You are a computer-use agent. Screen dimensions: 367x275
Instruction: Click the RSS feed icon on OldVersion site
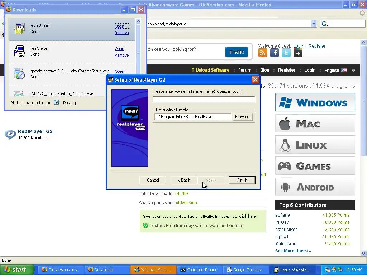(262, 53)
